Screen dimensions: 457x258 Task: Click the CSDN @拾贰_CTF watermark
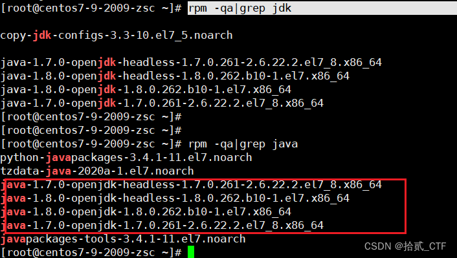pos(405,246)
